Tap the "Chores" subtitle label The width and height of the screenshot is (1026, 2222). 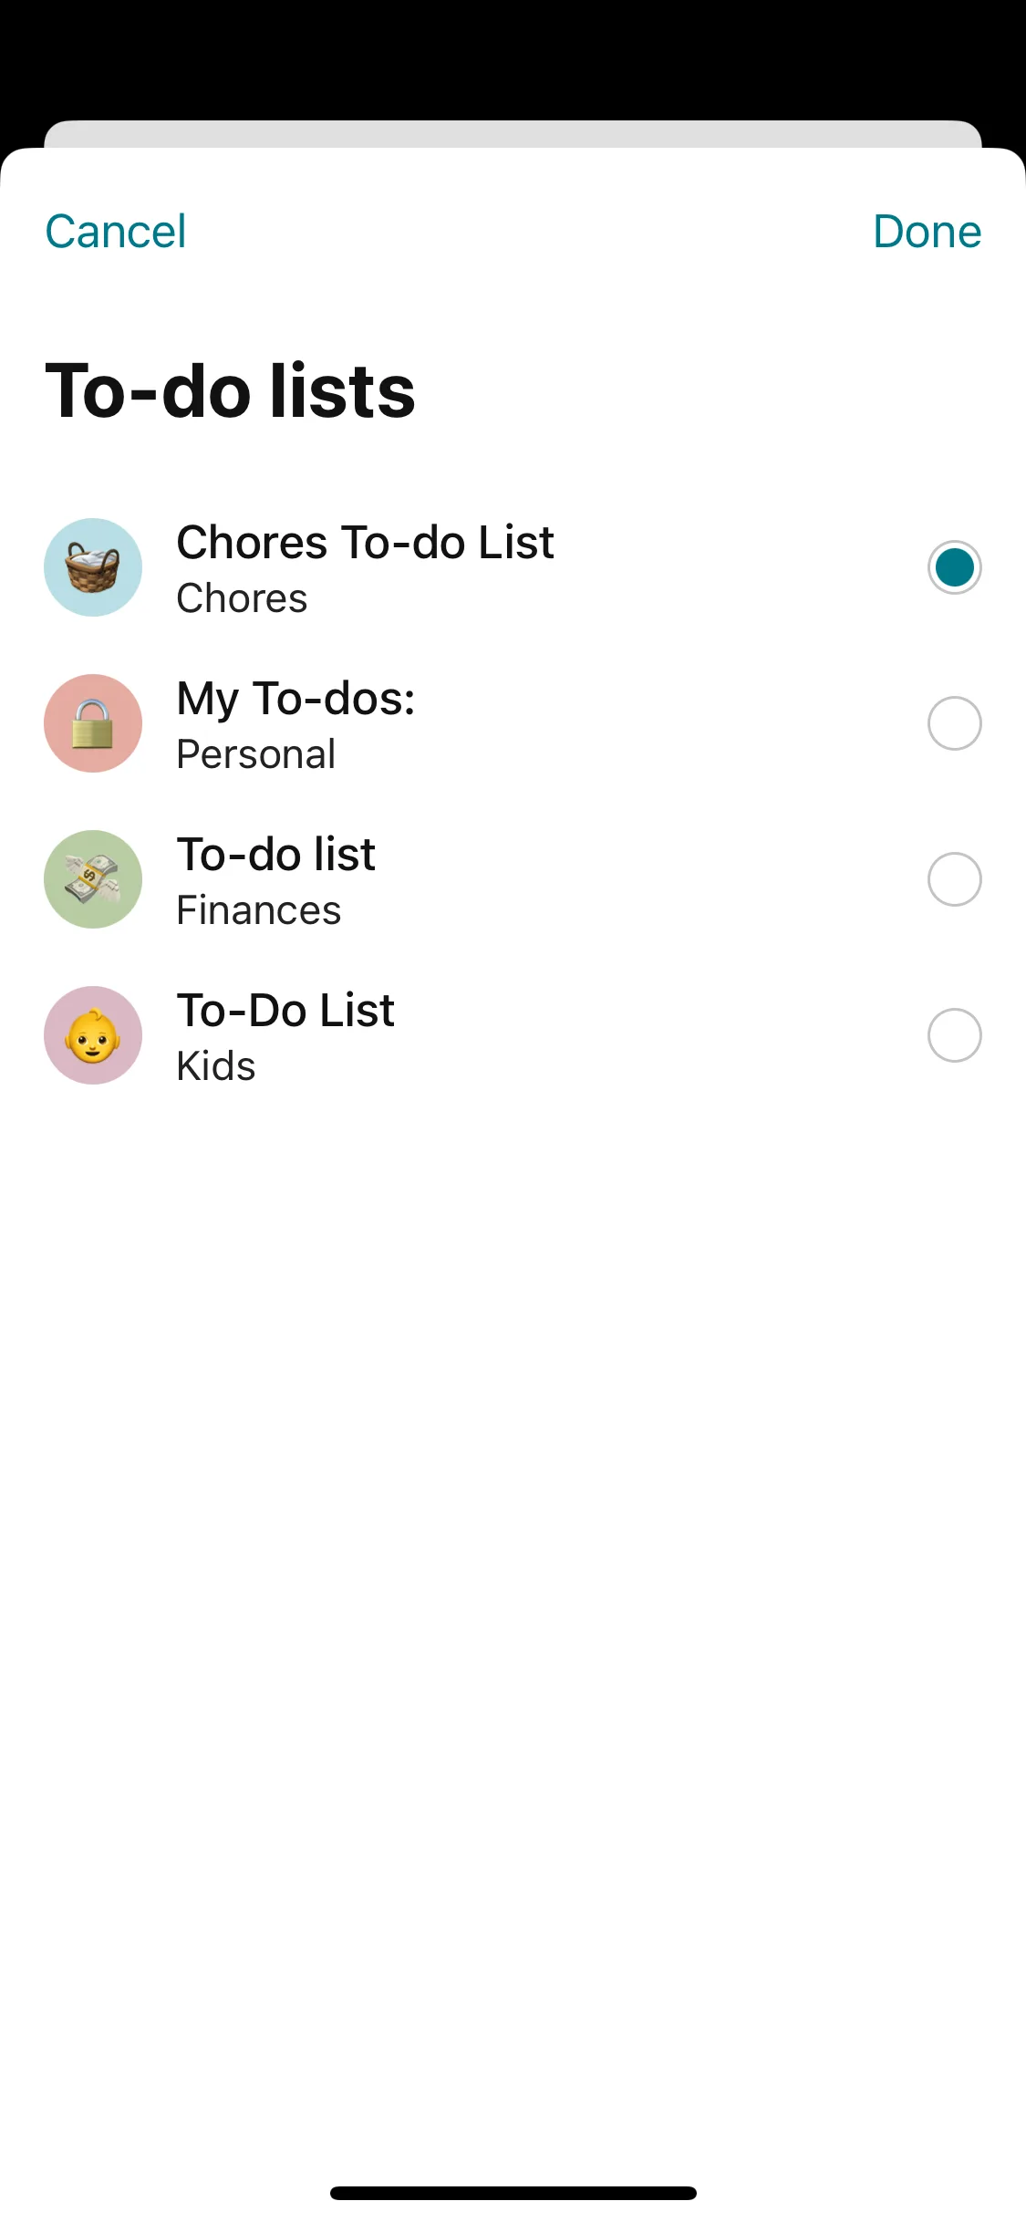click(x=242, y=598)
